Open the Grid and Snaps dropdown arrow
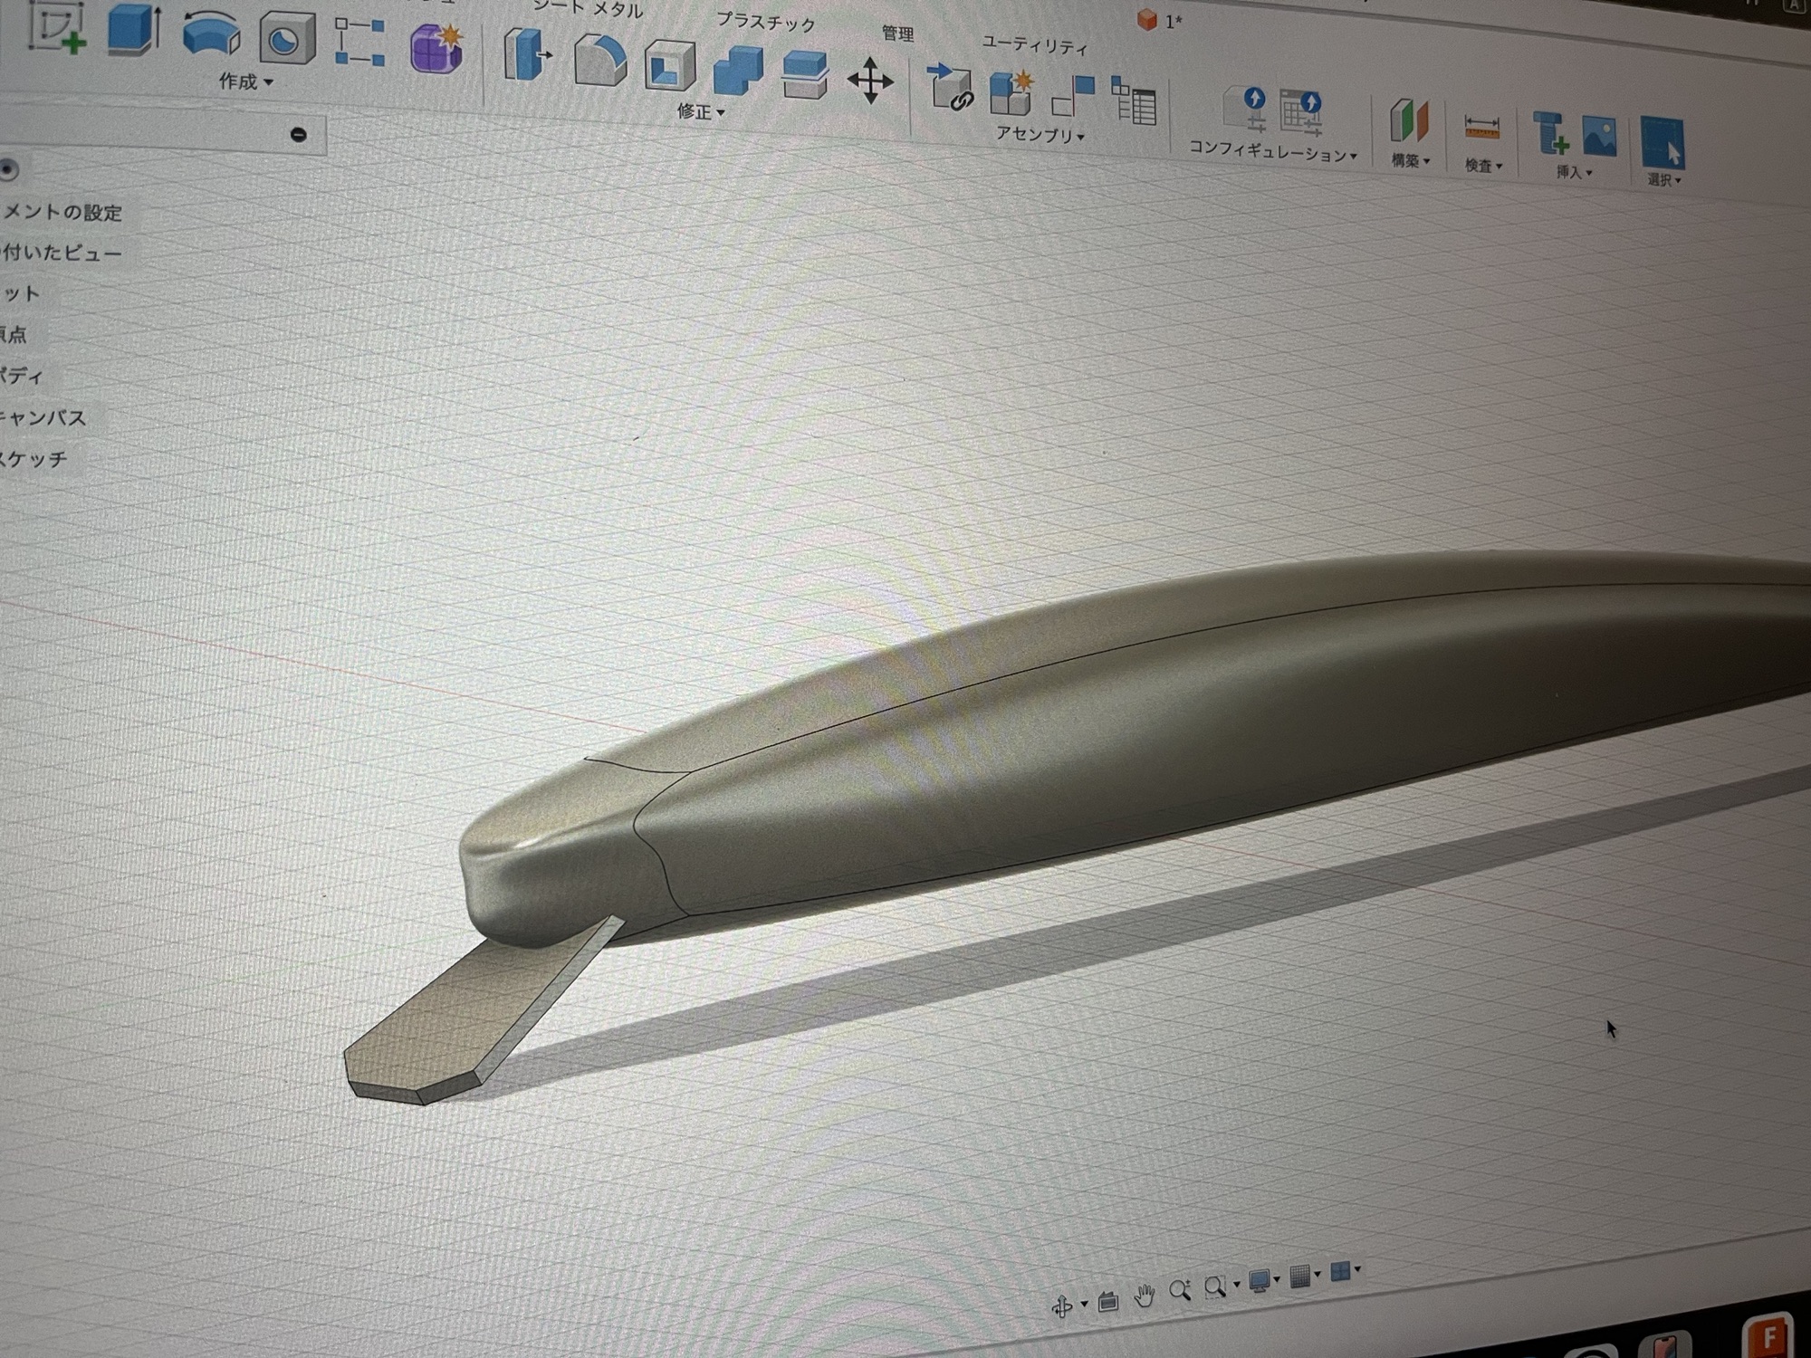 point(1318,1274)
